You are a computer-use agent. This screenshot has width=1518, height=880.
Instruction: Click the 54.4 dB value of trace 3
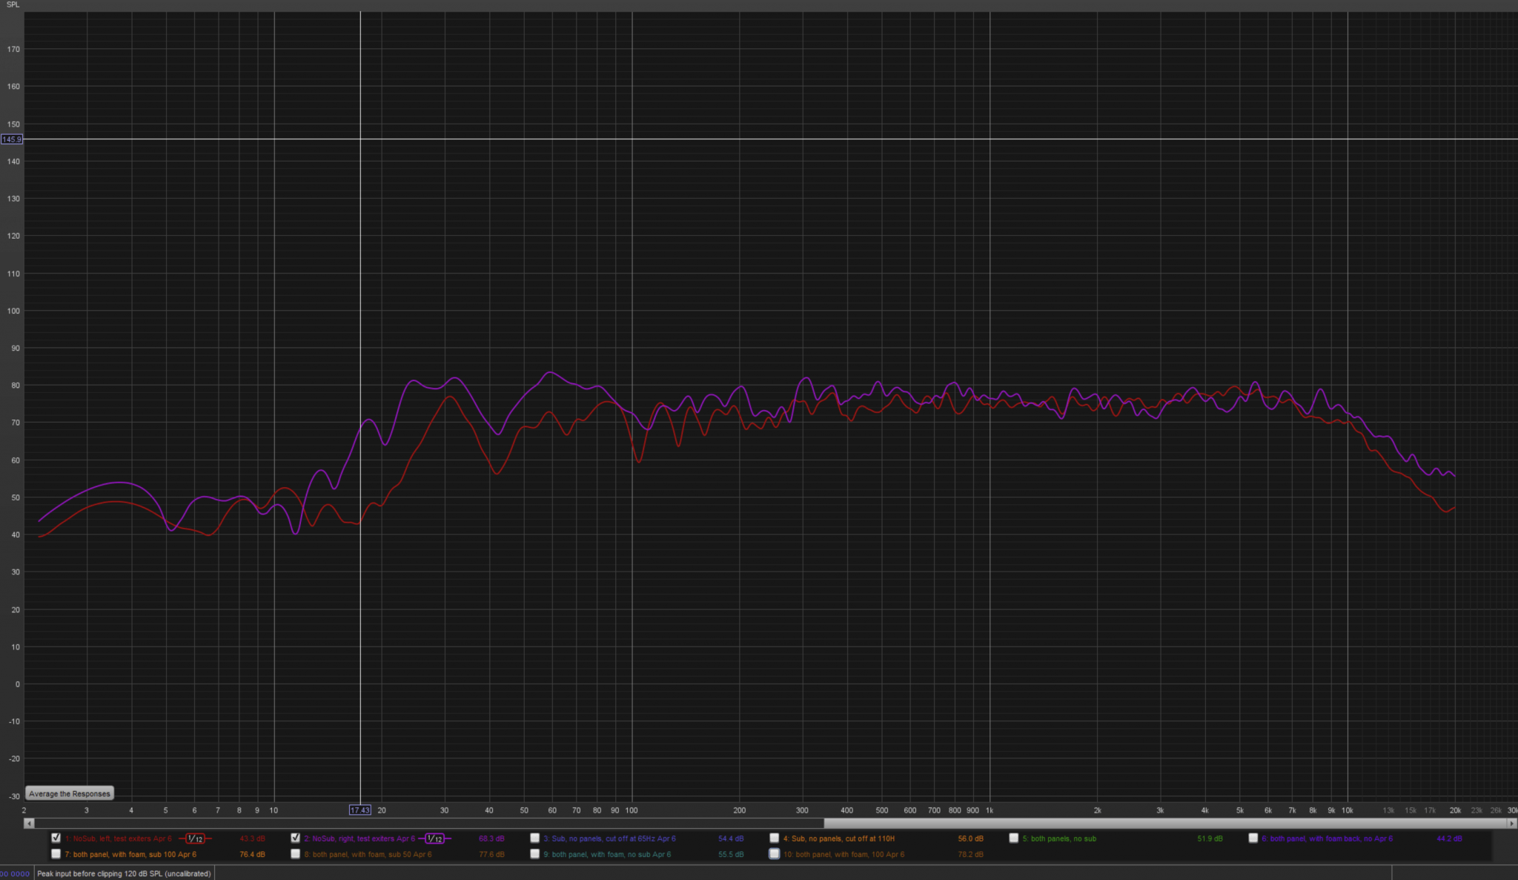click(x=731, y=838)
